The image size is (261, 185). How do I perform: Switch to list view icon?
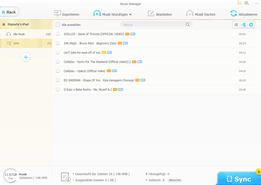236,25
